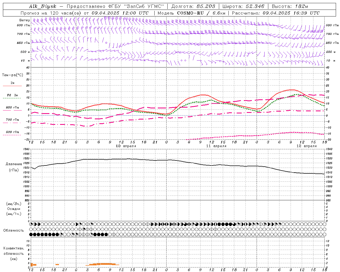The width and height of the screenshot is (340, 272).
Task: Click the model name COSMO-RU
Action: 190,13
